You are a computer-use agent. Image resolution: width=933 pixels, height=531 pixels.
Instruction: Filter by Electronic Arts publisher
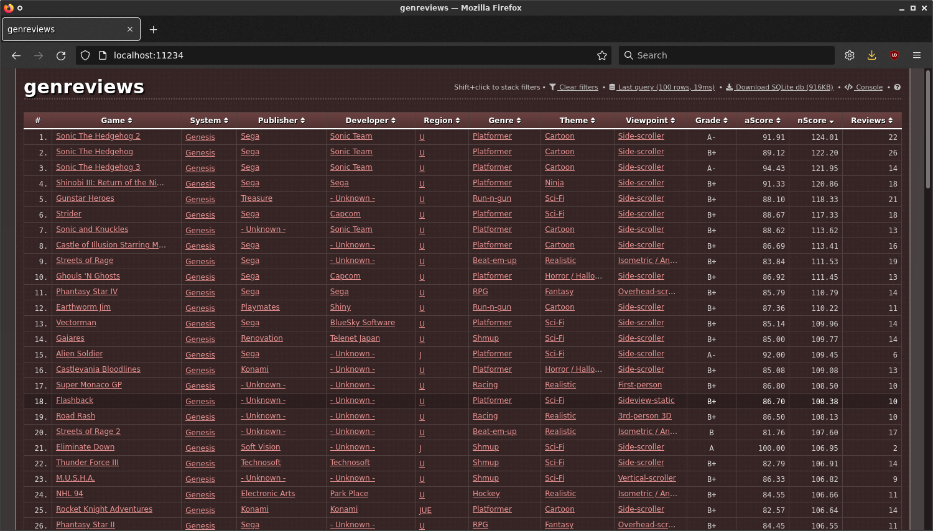(268, 494)
